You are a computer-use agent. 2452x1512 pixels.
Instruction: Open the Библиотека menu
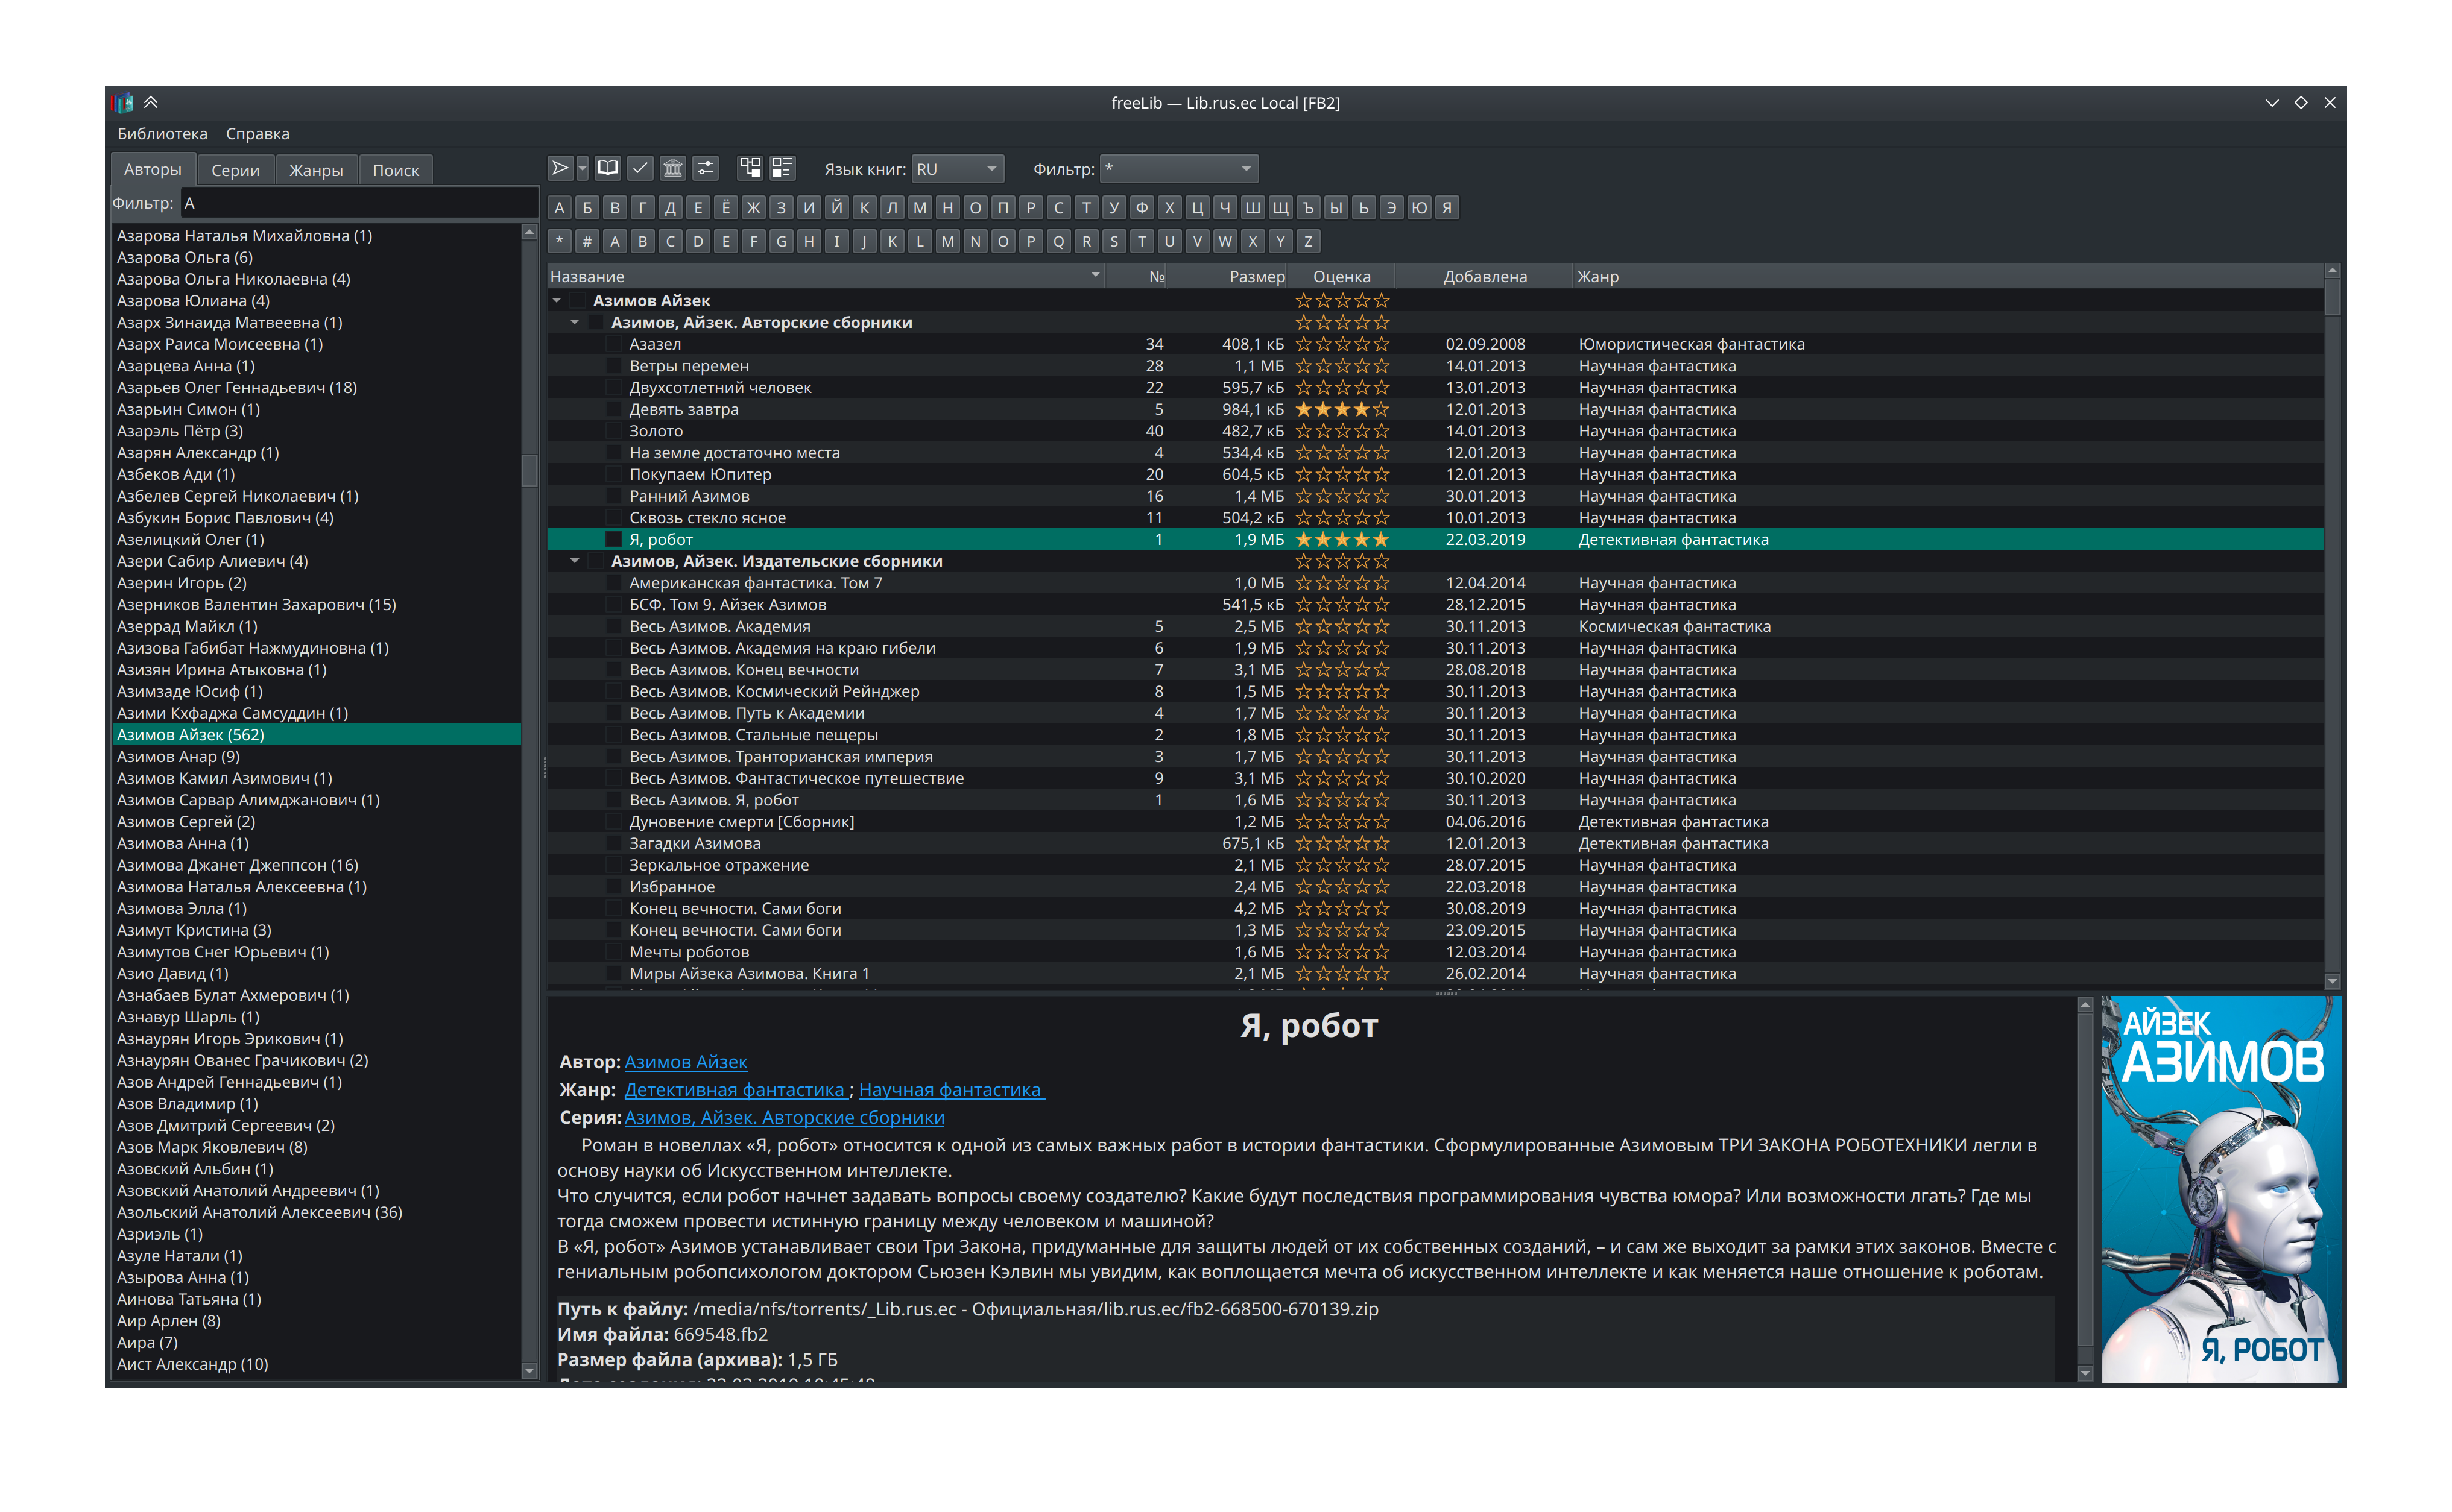(x=162, y=134)
